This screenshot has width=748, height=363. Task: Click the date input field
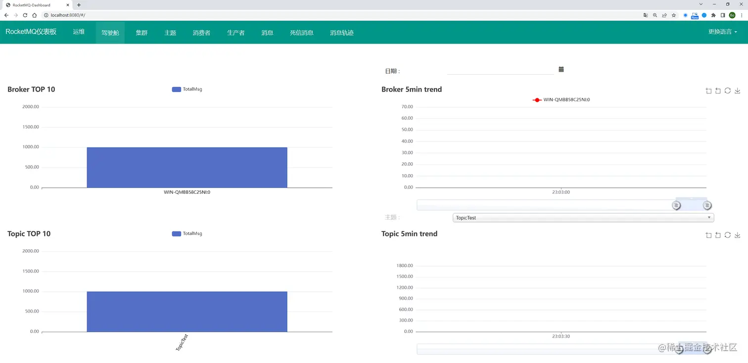pos(500,70)
